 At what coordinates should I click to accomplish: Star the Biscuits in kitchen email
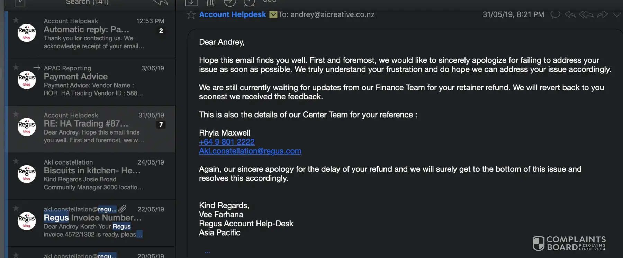click(x=16, y=161)
